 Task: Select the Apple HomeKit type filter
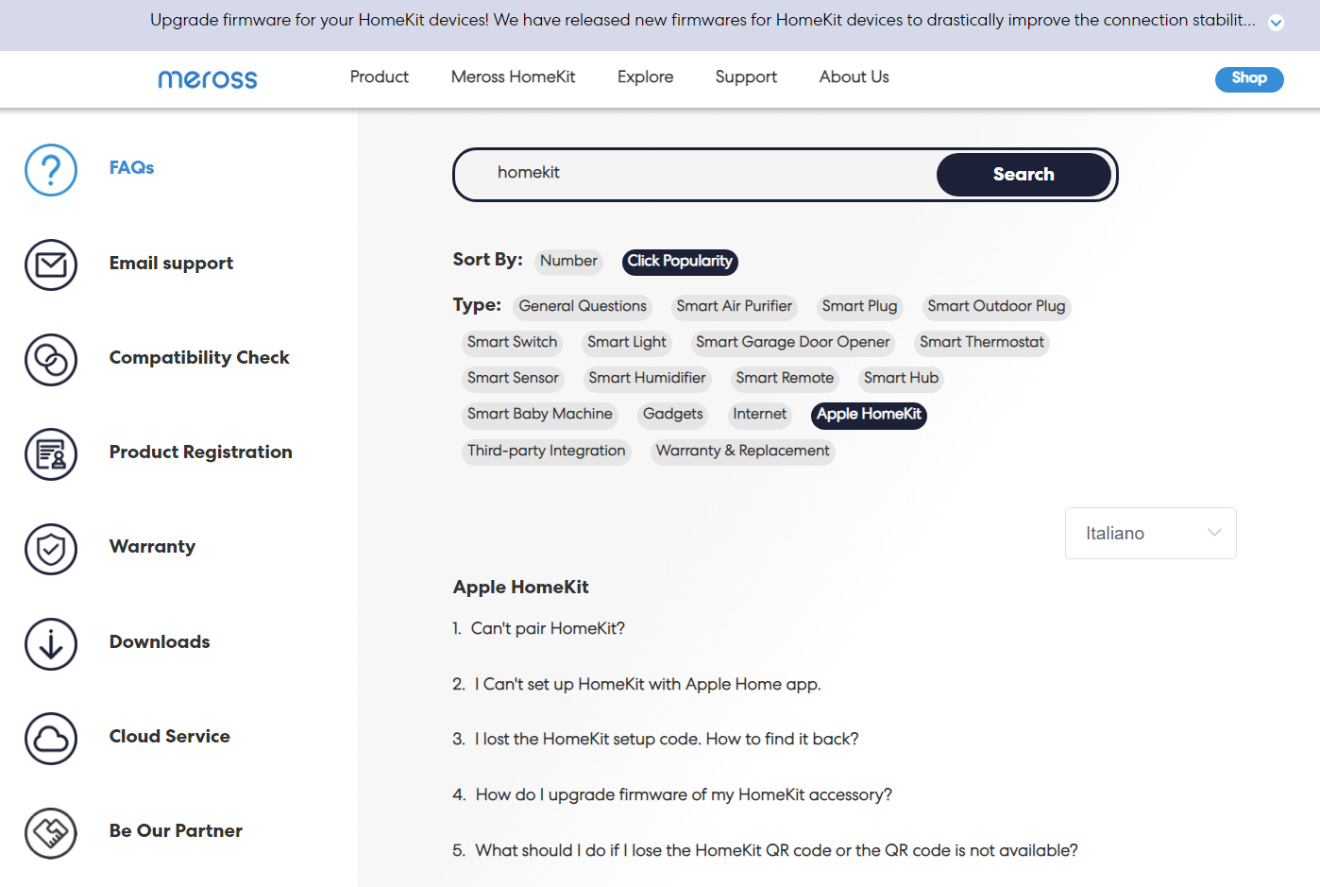point(869,415)
